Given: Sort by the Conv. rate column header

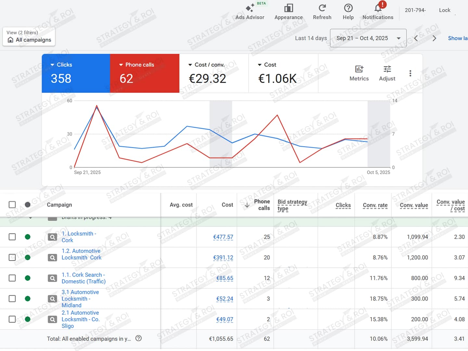Looking at the screenshot, I should [x=375, y=205].
